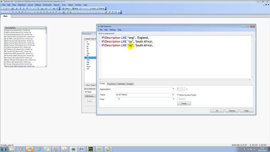Click the Paste button

click(x=184, y=103)
